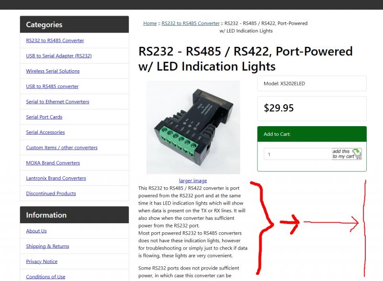Click the add this to my cart button
This screenshot has height=281, width=383.
click(347, 154)
